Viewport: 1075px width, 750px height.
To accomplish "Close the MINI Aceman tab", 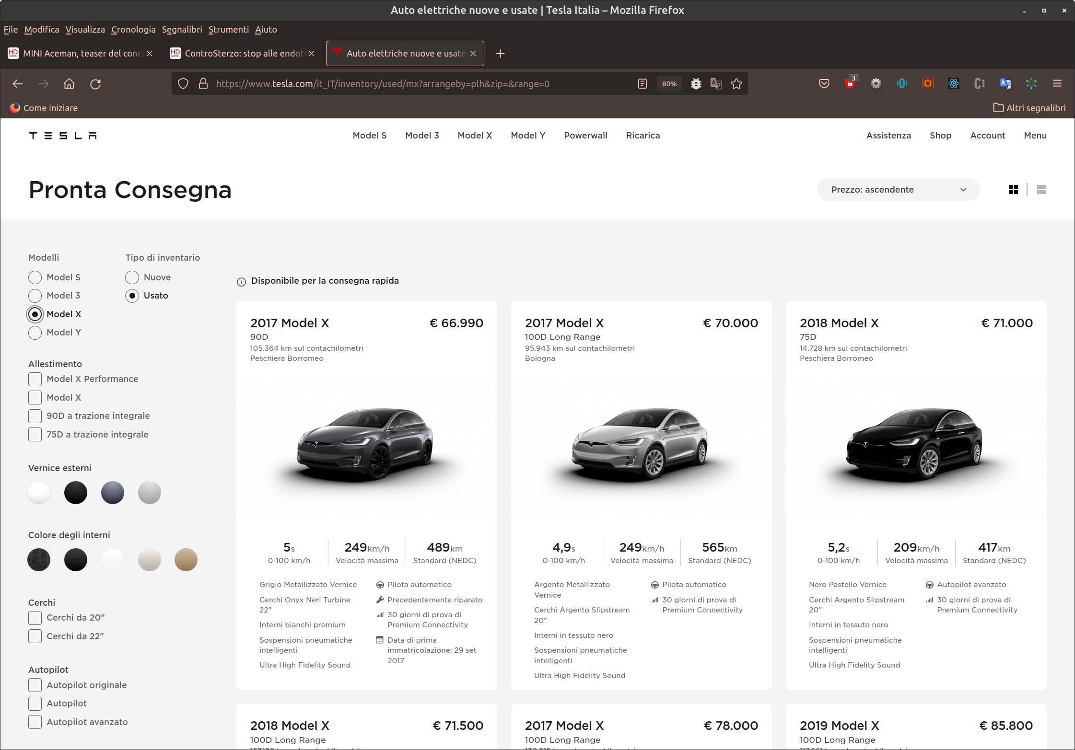I will pyautogui.click(x=150, y=53).
